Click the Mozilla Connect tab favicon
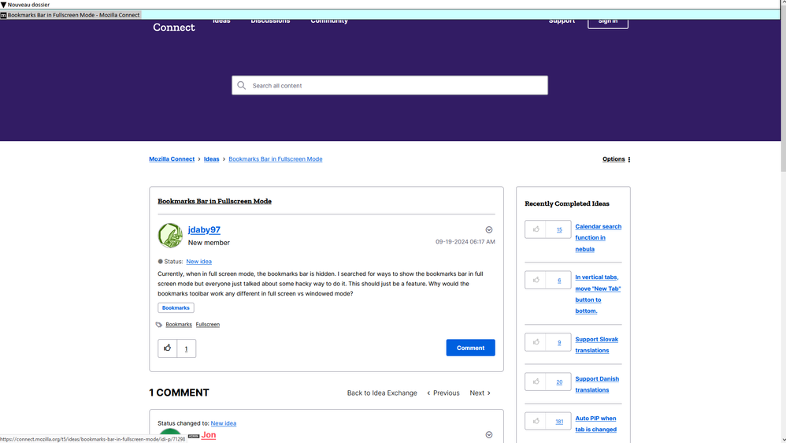The height and width of the screenshot is (443, 786). [x=3, y=15]
